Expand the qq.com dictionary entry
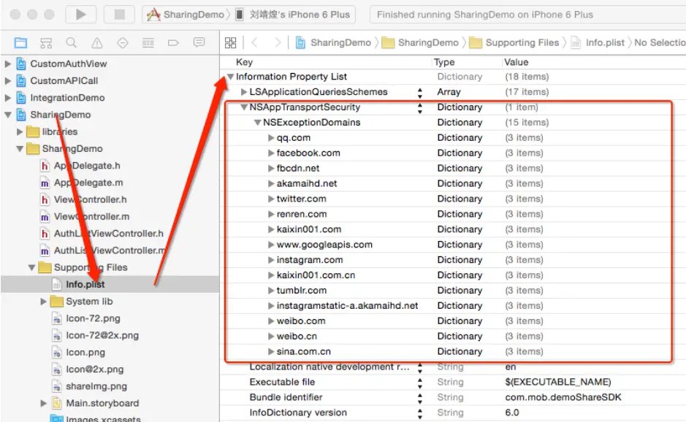 [x=271, y=138]
